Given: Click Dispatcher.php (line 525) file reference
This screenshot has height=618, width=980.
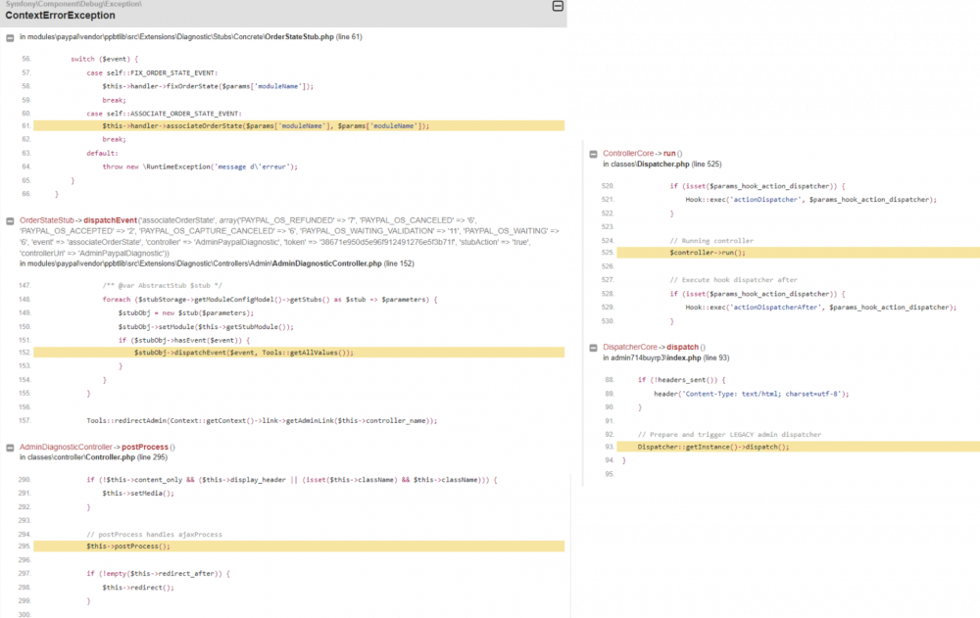Looking at the screenshot, I should tap(679, 165).
